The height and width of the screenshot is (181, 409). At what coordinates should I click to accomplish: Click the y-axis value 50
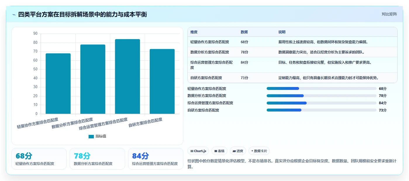pos(35,69)
